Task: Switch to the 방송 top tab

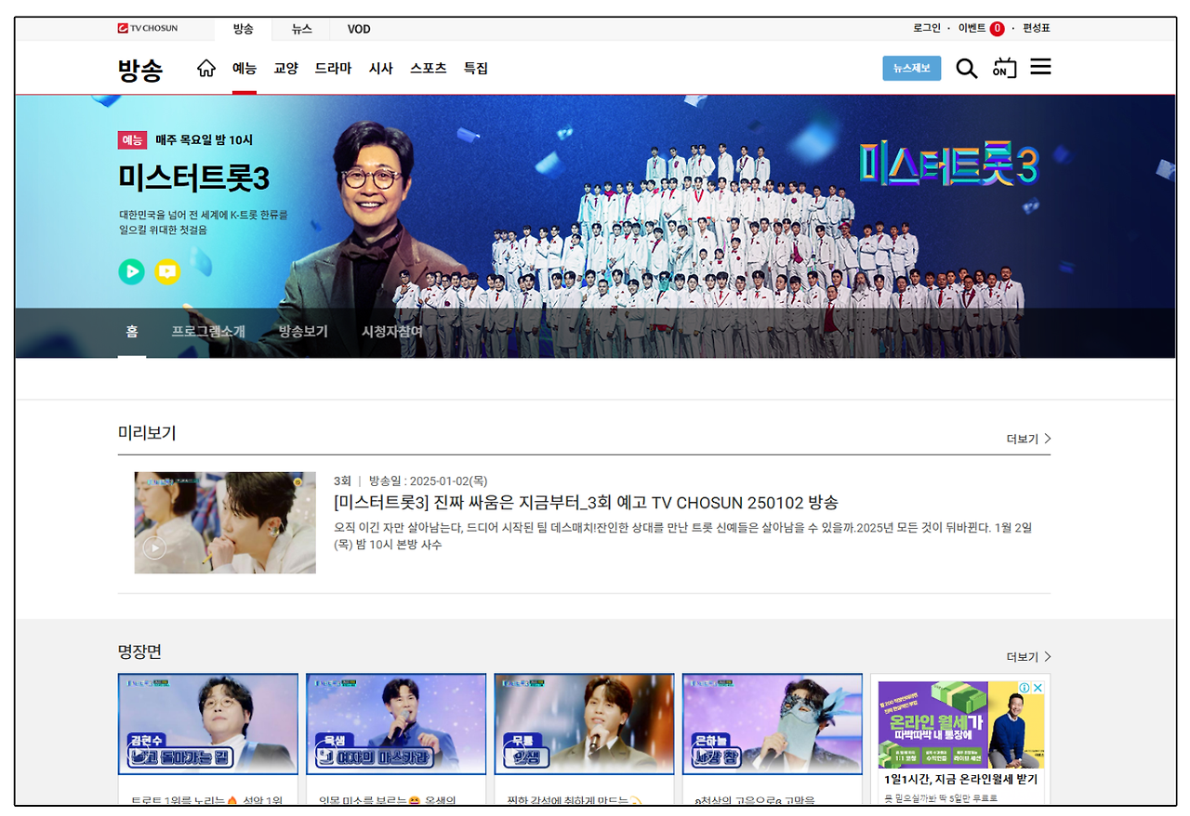Action: tap(243, 29)
